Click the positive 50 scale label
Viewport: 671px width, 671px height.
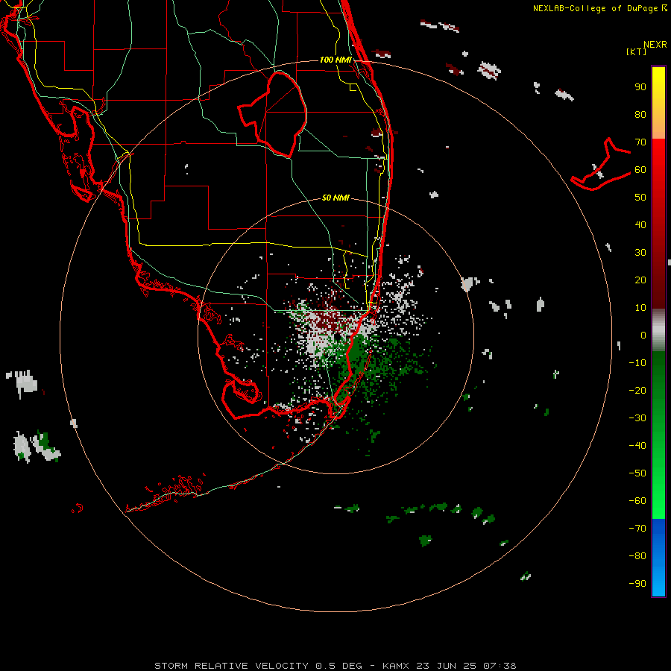tap(640, 198)
